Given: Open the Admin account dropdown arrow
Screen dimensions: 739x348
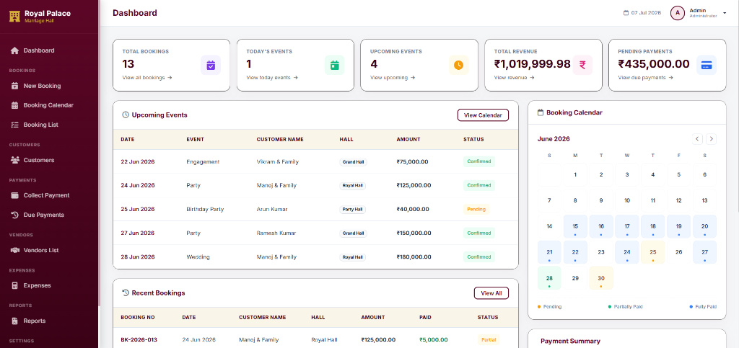Looking at the screenshot, I should [x=725, y=13].
